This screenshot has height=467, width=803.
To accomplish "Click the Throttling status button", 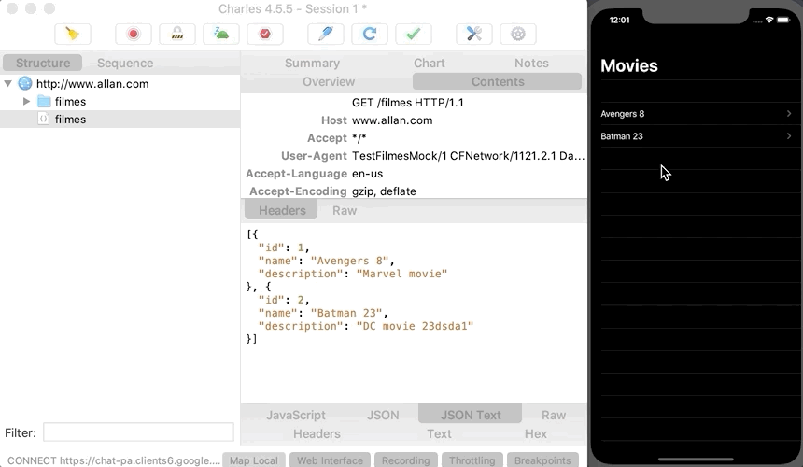I will 472,460.
